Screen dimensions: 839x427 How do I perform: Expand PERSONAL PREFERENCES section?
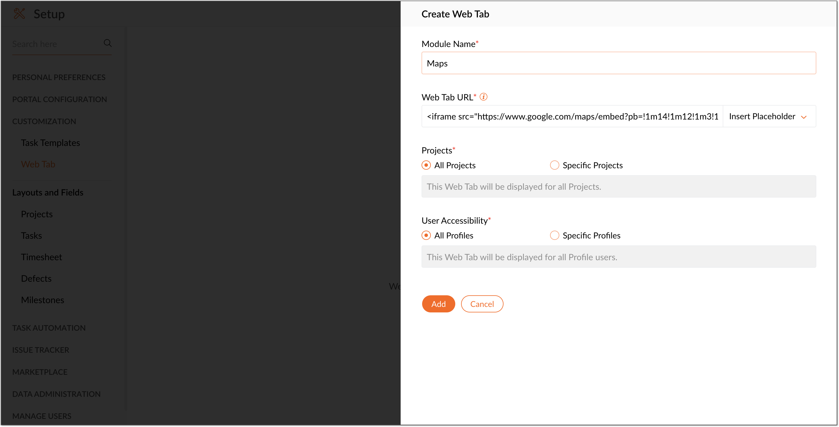click(59, 77)
